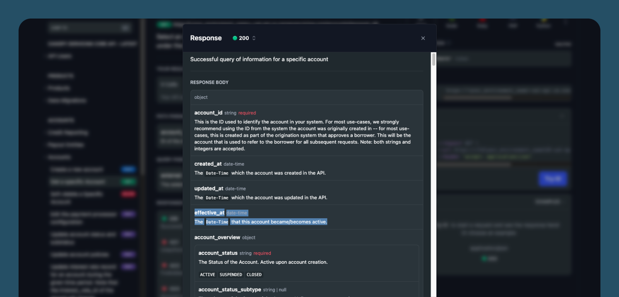Click the account_status field name
The image size is (619, 297).
(218, 253)
